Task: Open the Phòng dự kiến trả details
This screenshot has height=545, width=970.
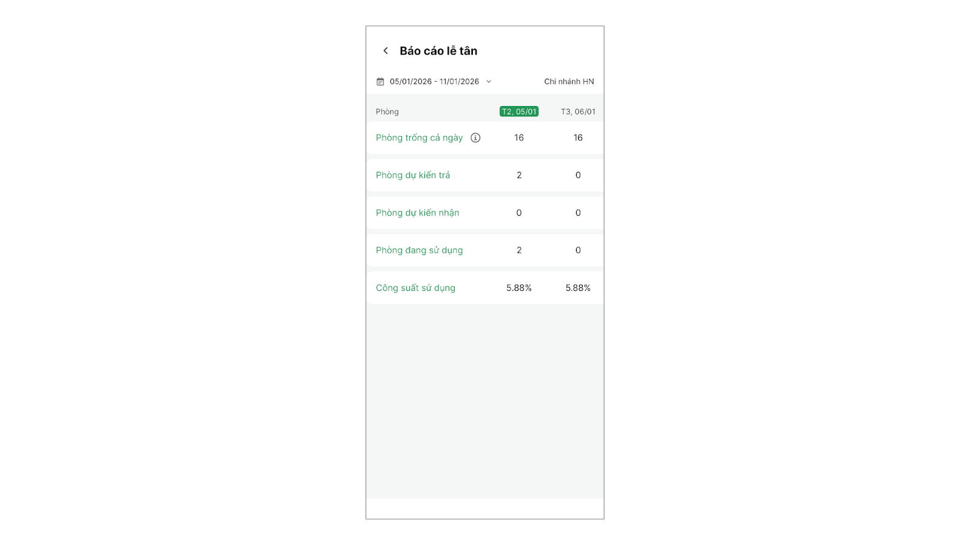Action: [x=413, y=176]
